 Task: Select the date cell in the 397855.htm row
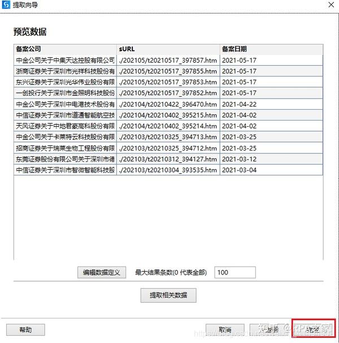click(x=271, y=71)
